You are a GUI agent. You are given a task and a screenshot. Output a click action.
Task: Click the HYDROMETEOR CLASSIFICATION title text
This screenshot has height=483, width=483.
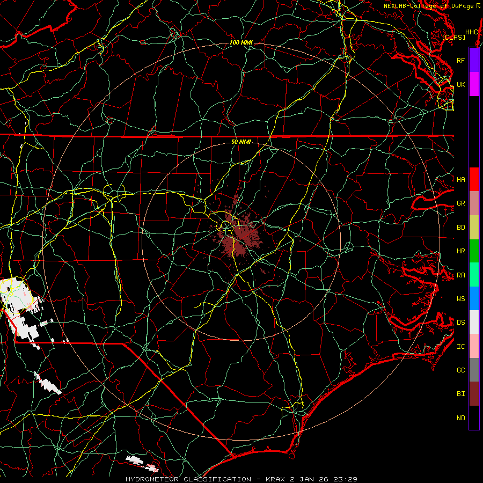[x=188, y=479]
